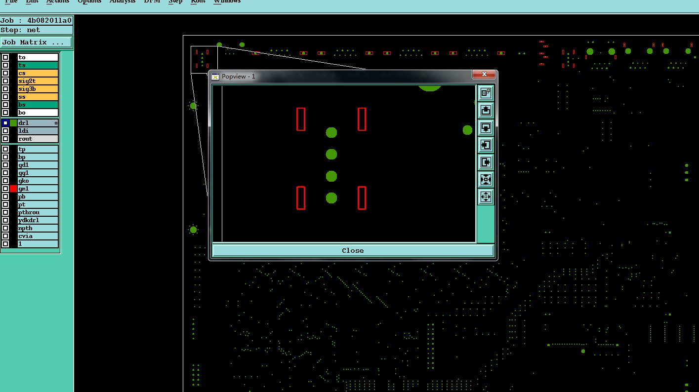The image size is (699, 392).
Task: Pan the Popview down with the down-arrow icon
Action: tap(486, 127)
